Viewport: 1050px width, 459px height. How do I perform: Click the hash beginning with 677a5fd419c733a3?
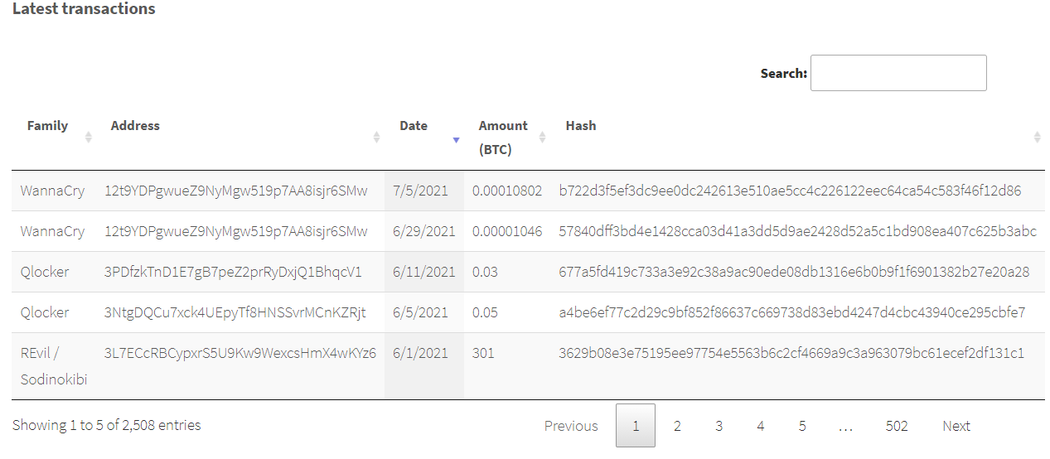(x=795, y=272)
